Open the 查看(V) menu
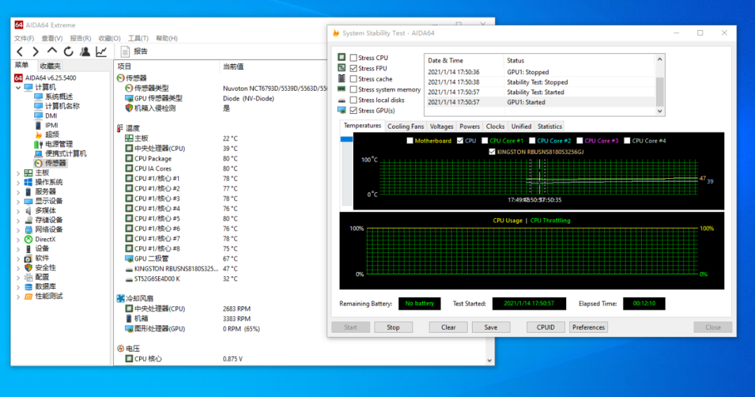755x397 pixels. (x=52, y=38)
